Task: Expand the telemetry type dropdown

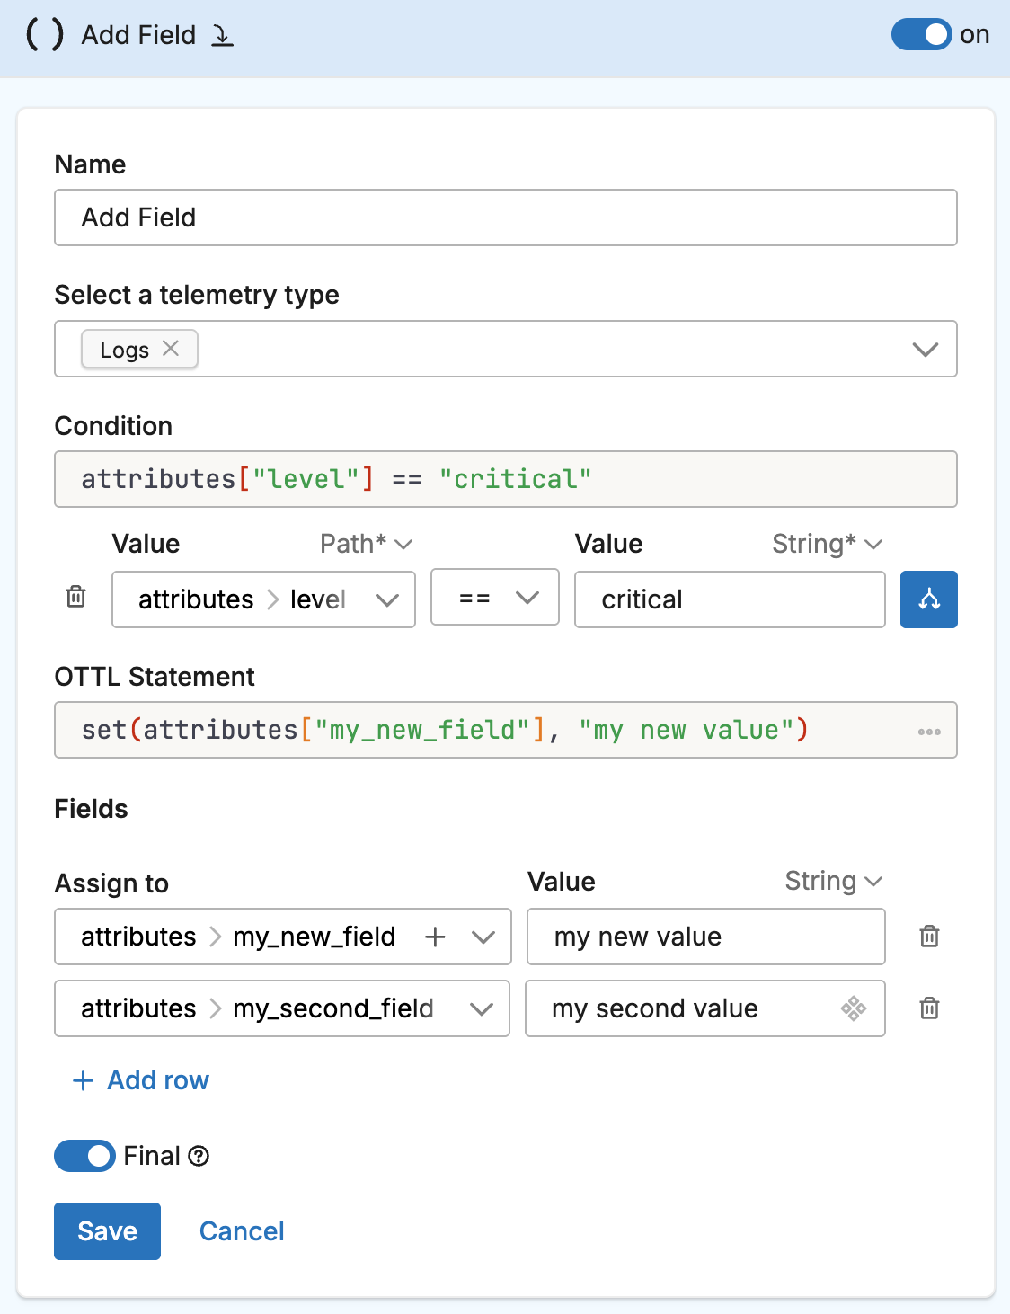Action: click(925, 349)
